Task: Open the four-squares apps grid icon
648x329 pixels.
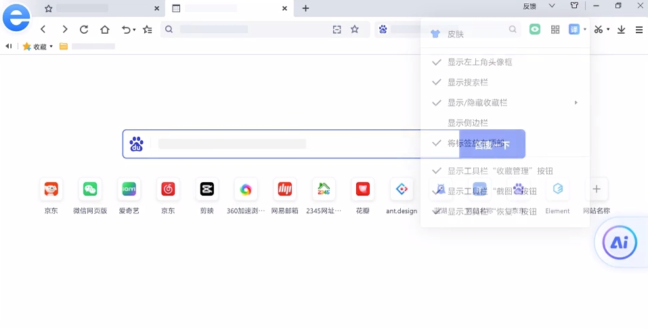Action: coord(555,29)
